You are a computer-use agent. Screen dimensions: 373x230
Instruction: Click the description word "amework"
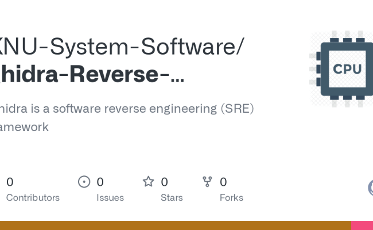point(24,127)
